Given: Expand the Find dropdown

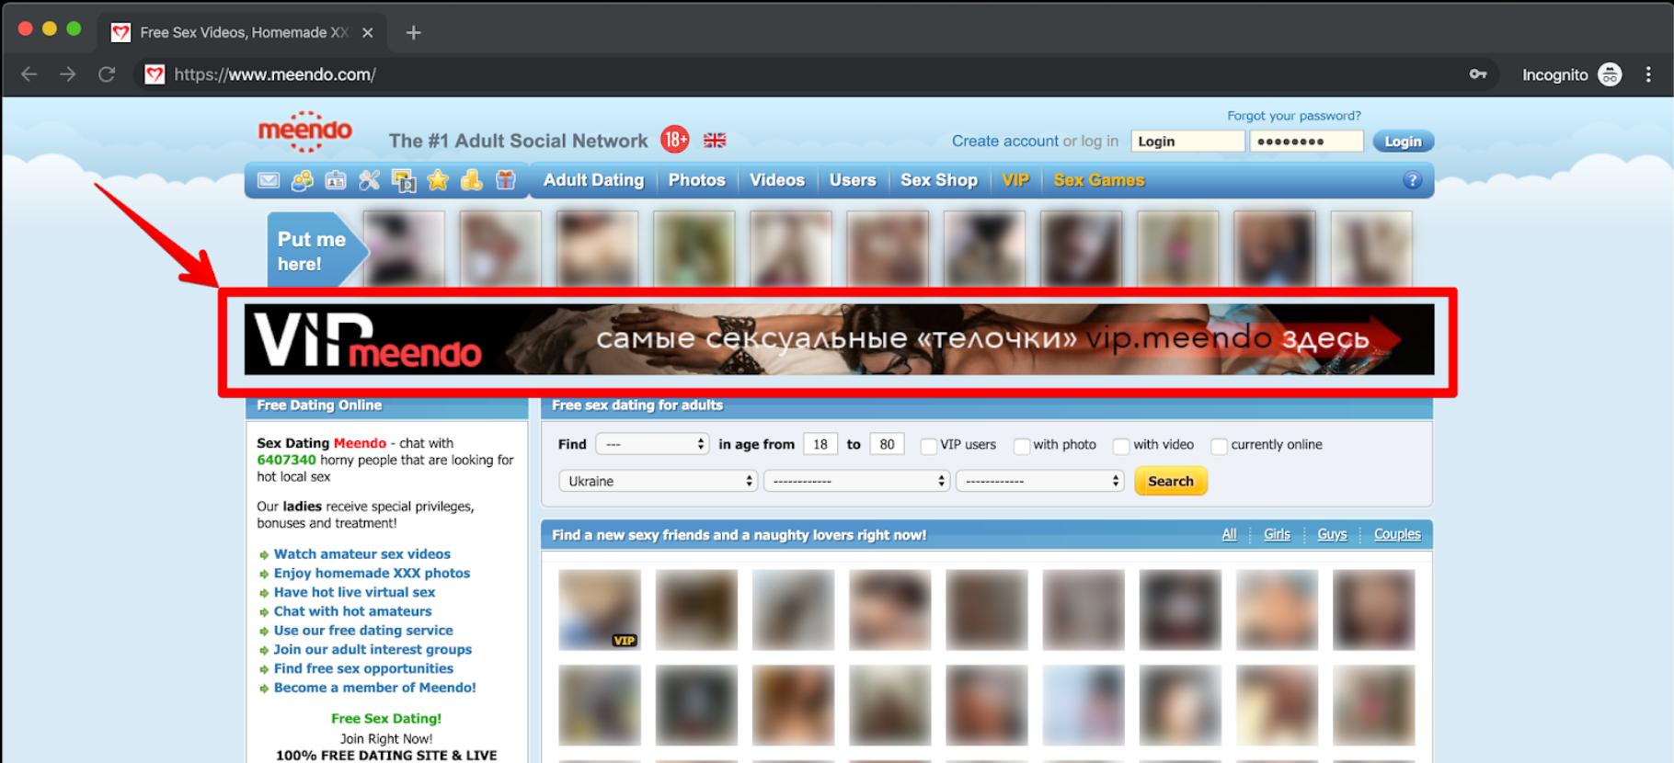Looking at the screenshot, I should tap(652, 444).
